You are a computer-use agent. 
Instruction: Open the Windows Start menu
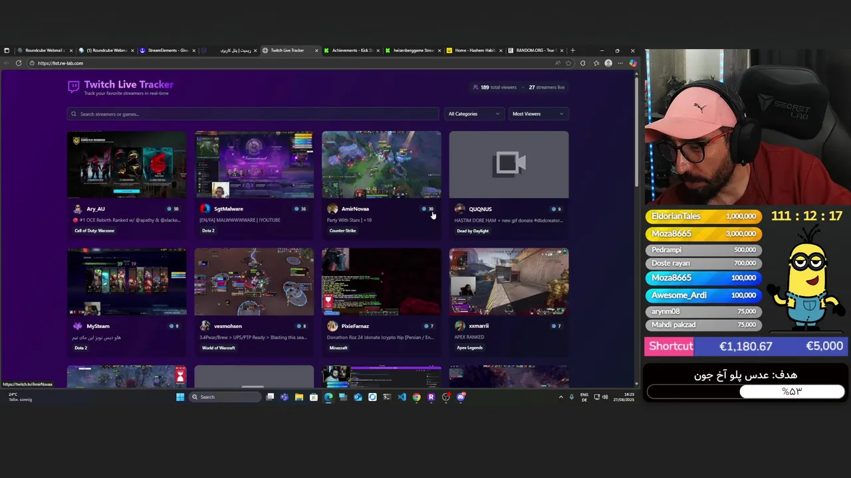pyautogui.click(x=180, y=397)
